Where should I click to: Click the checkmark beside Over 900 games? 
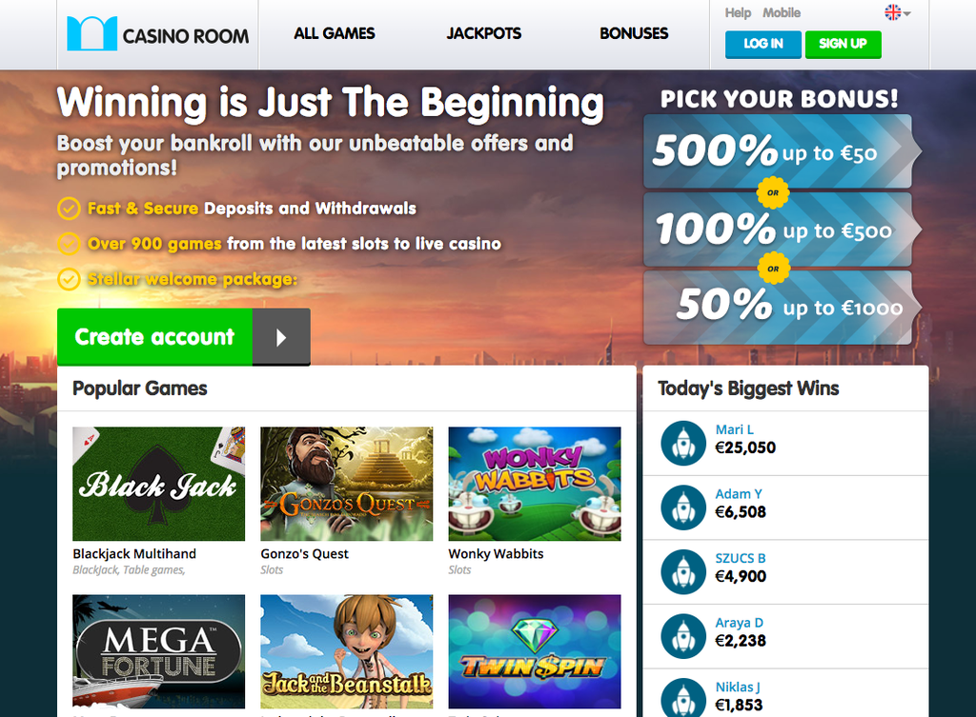coord(69,244)
